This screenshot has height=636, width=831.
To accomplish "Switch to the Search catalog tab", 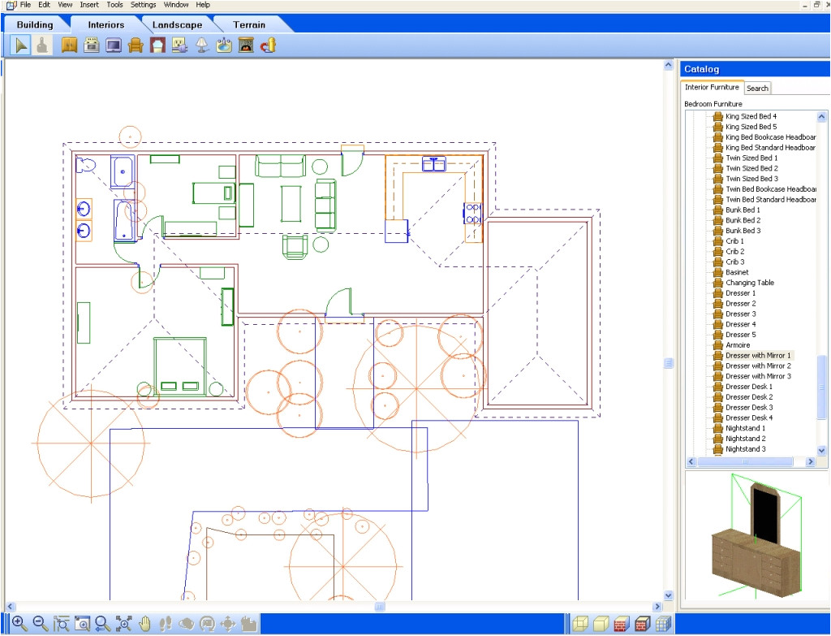I will point(757,88).
